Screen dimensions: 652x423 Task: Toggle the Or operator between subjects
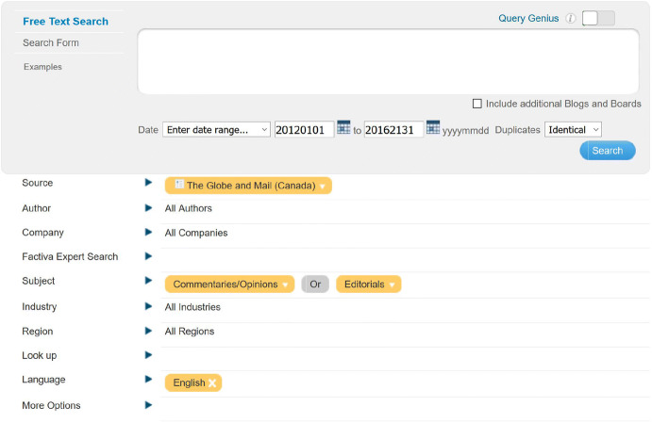tap(315, 285)
